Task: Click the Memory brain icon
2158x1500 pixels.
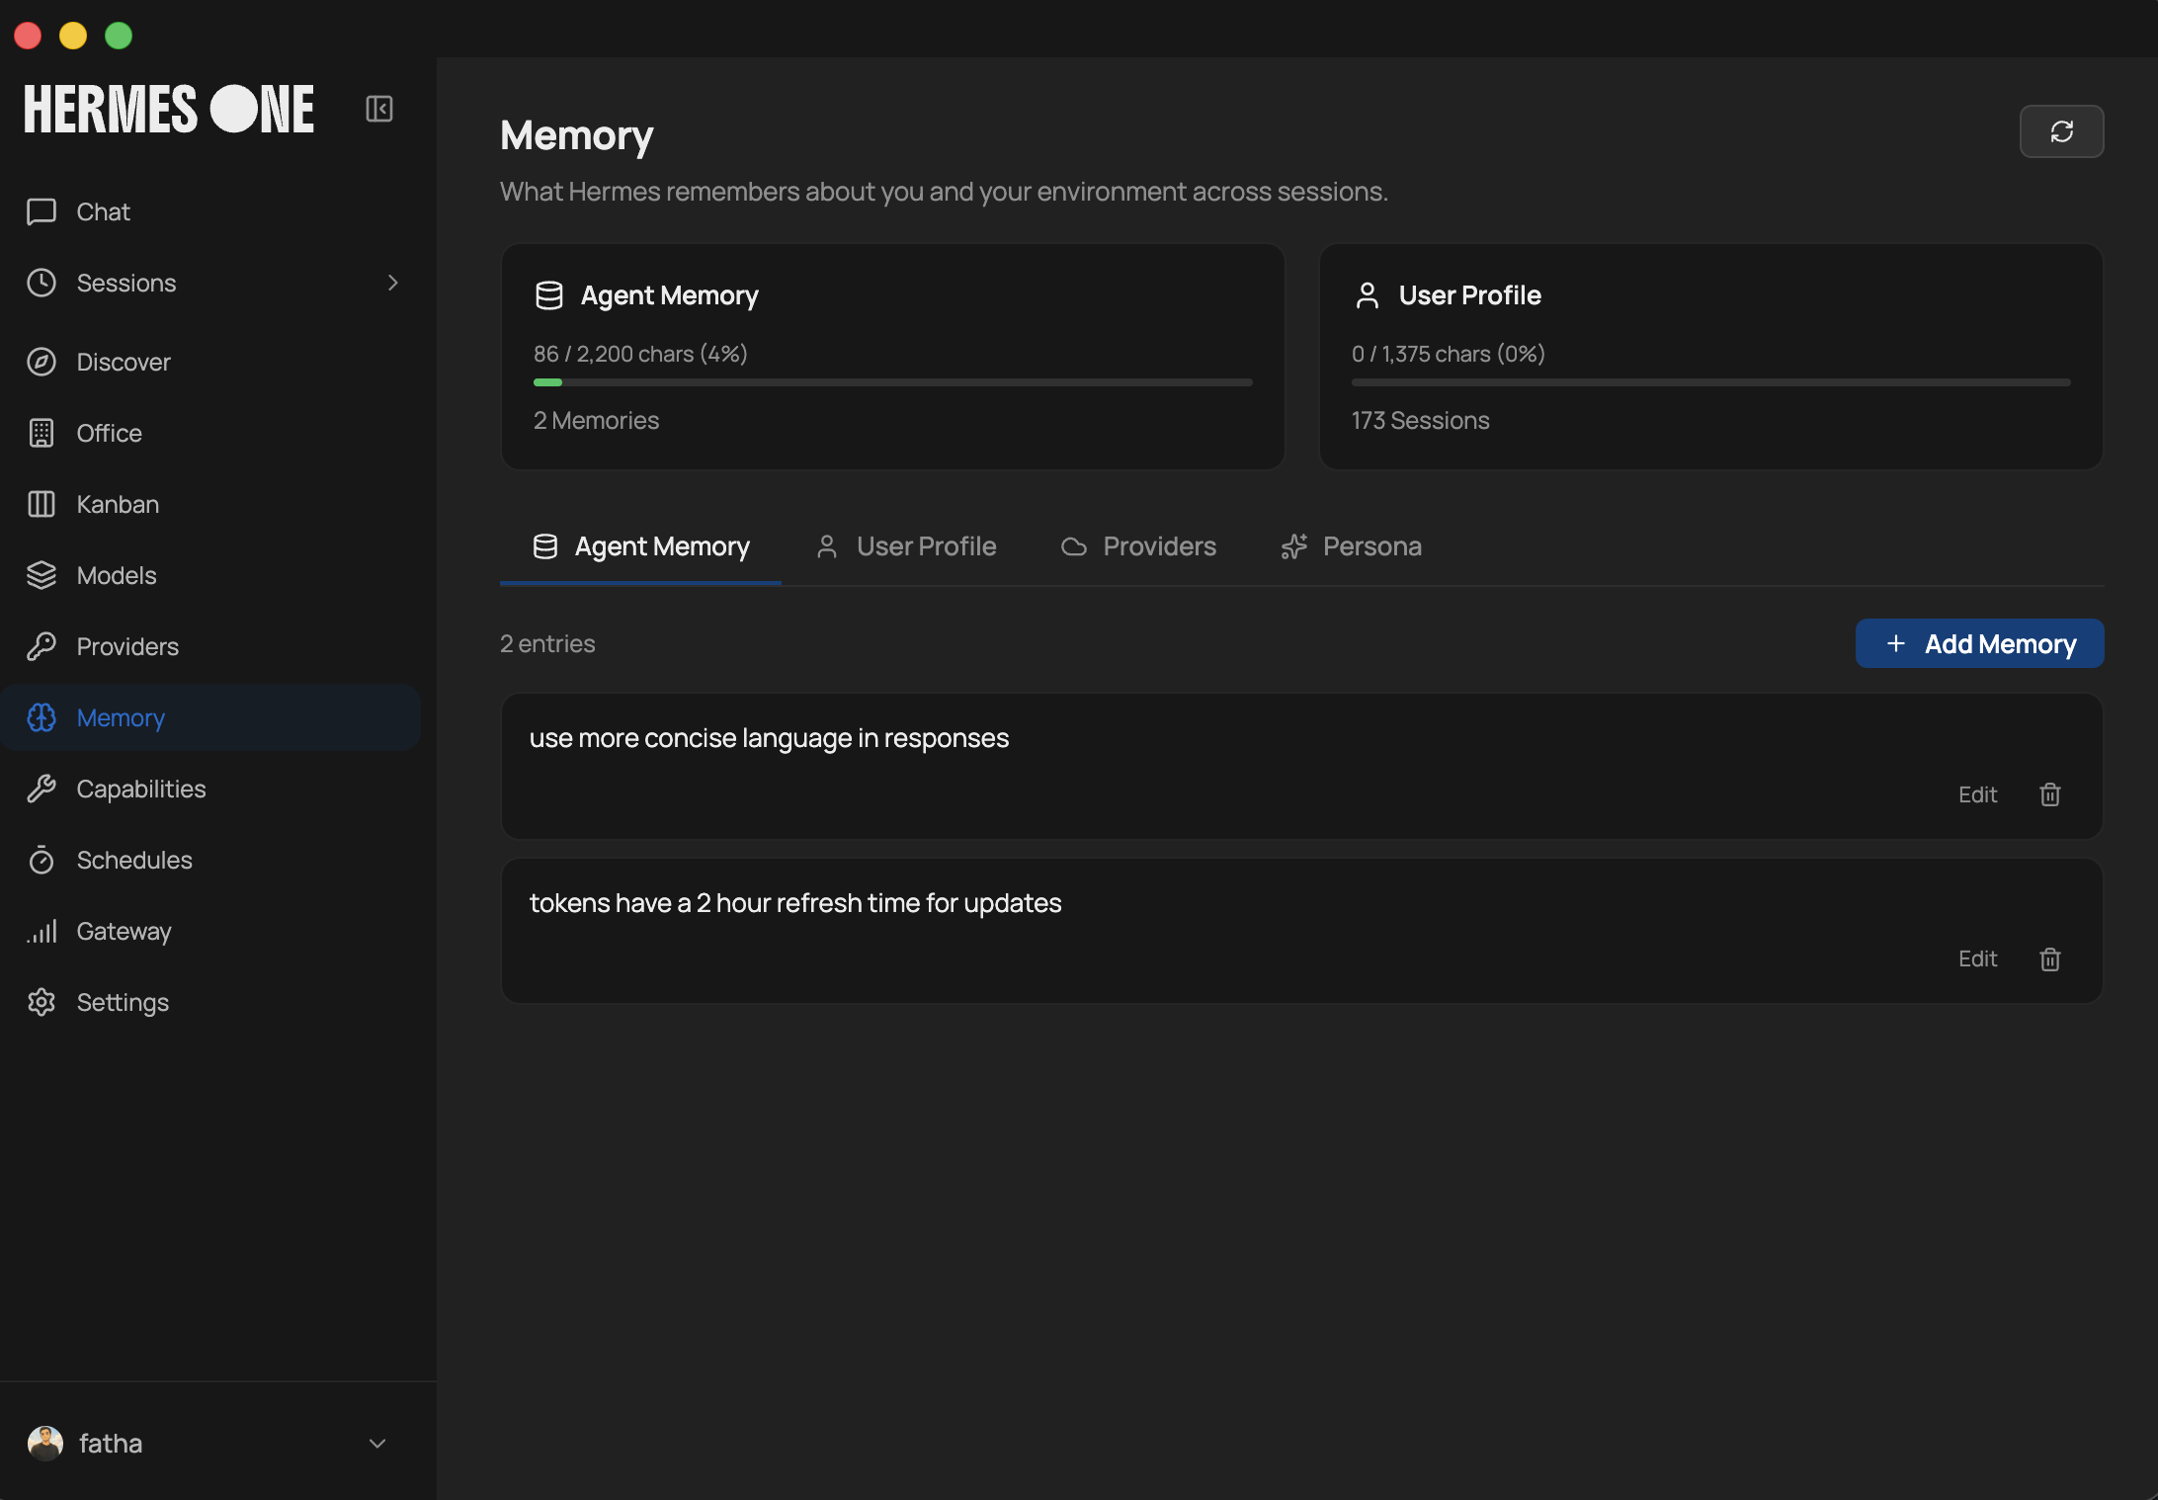Action: (x=41, y=717)
